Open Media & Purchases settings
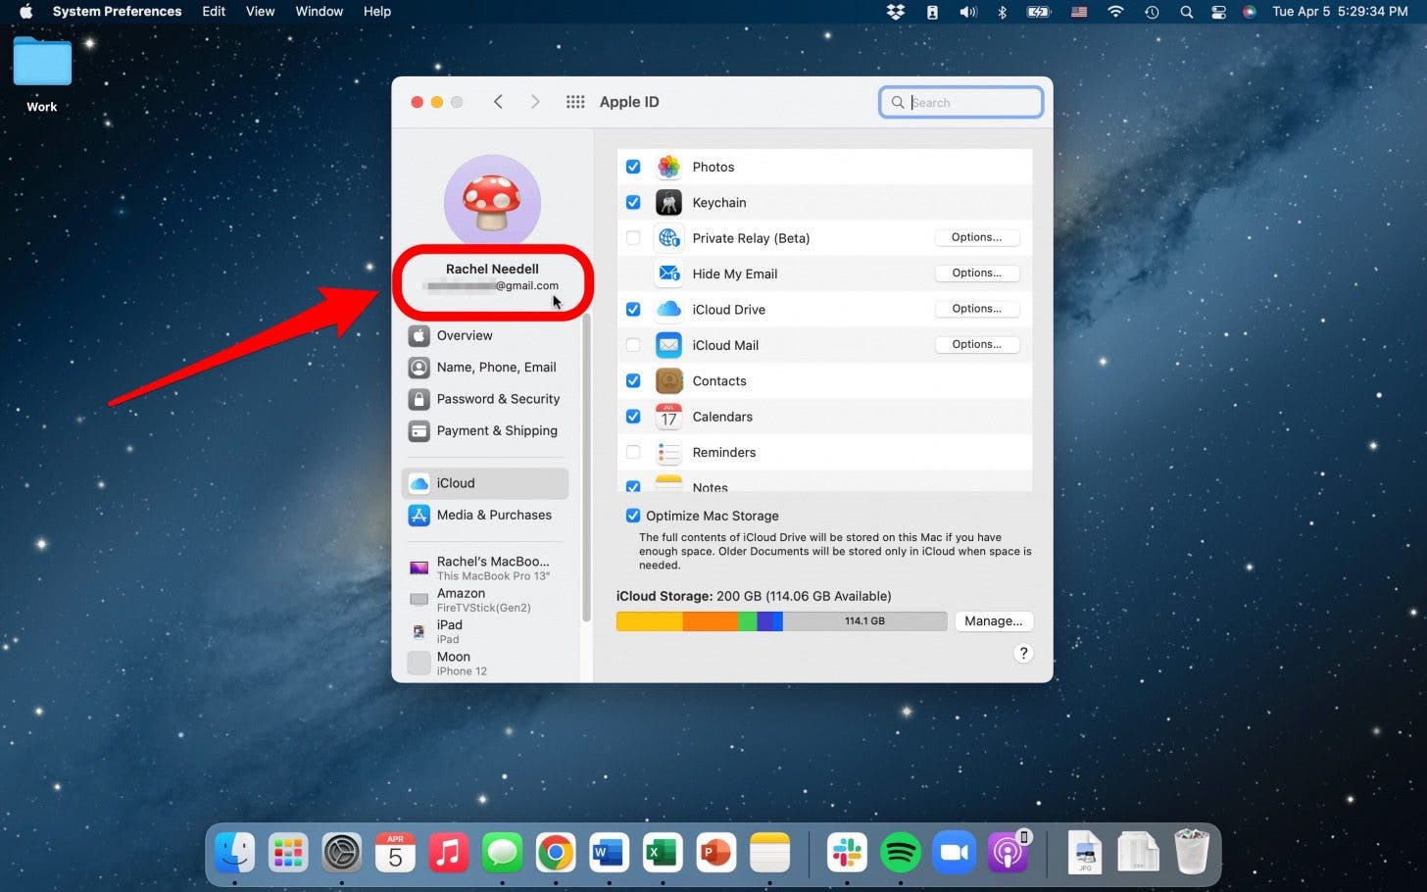1427x892 pixels. click(x=494, y=515)
